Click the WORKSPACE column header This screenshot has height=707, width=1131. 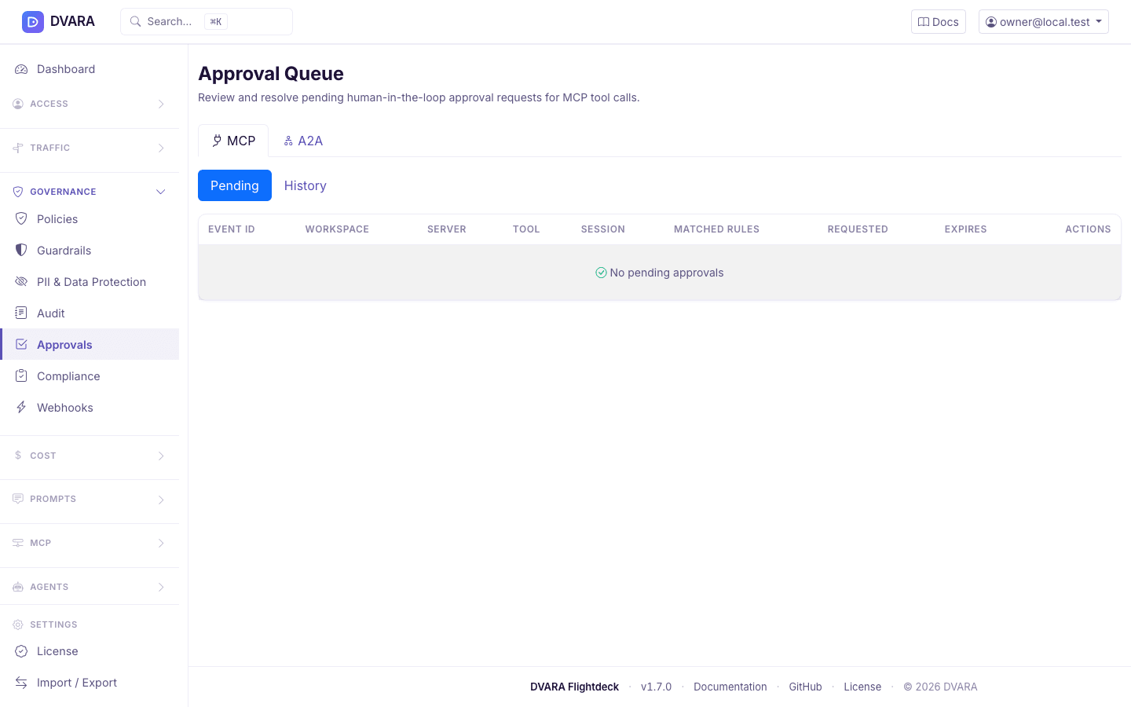click(337, 229)
